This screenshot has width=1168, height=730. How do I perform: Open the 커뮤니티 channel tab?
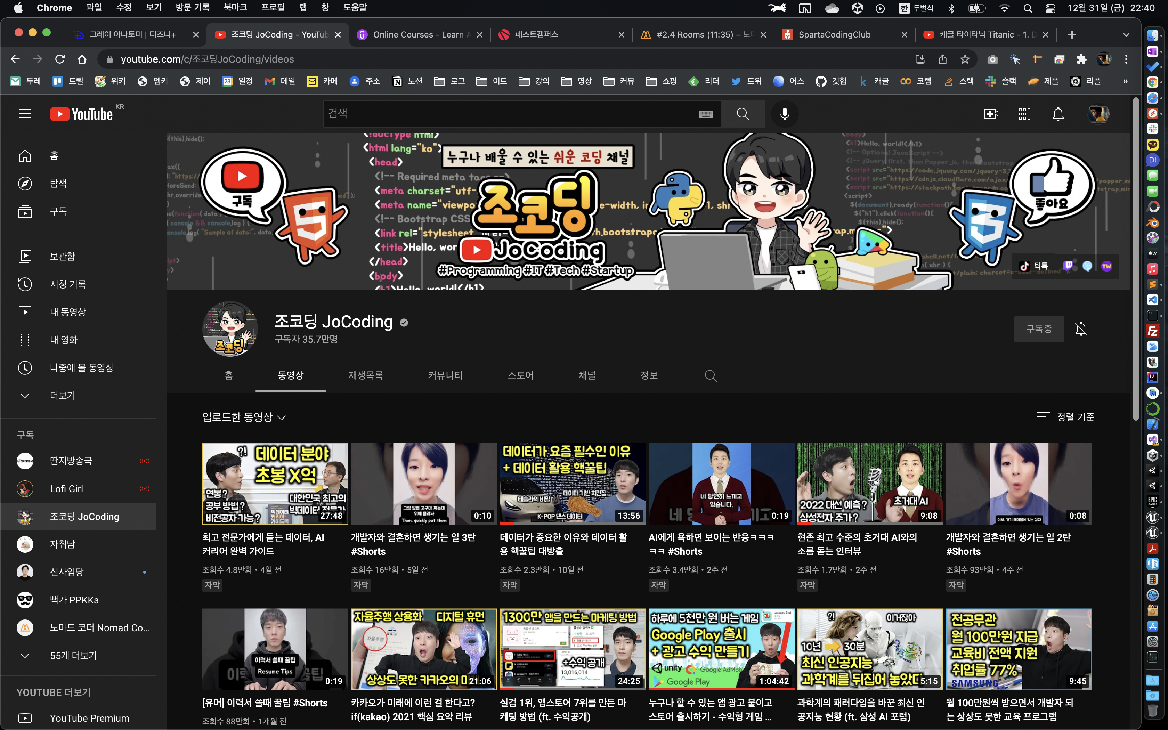click(445, 376)
